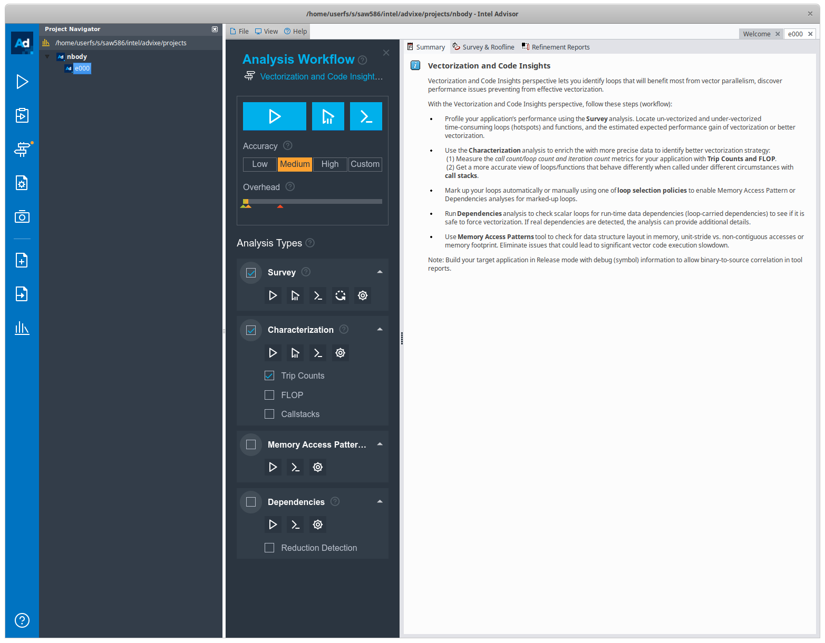Collapse the nbody project tree node

click(x=47, y=57)
